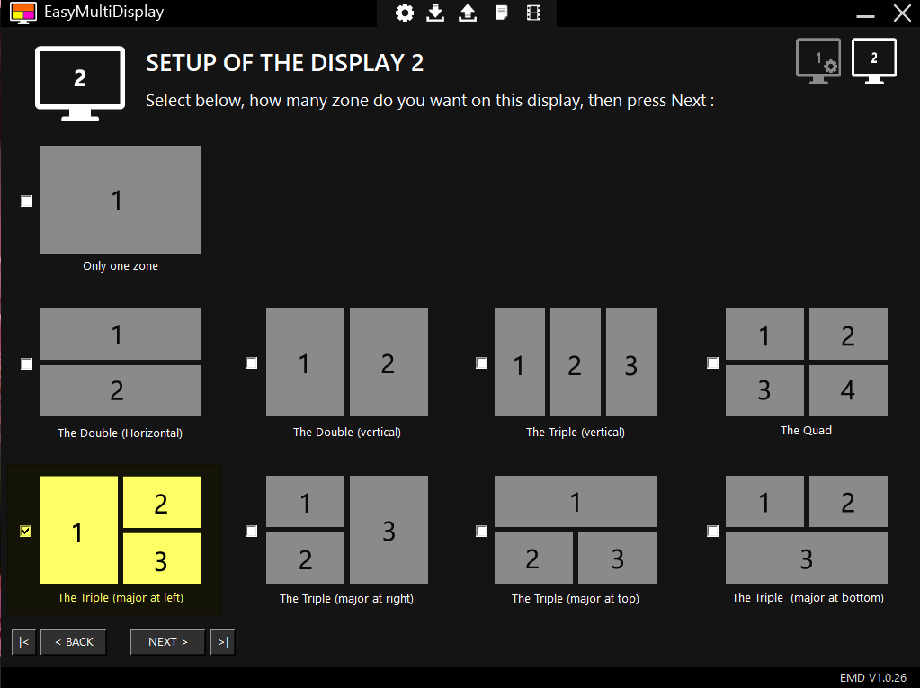
Task: Select The Triple (major at top) checkbox
Action: 482,531
